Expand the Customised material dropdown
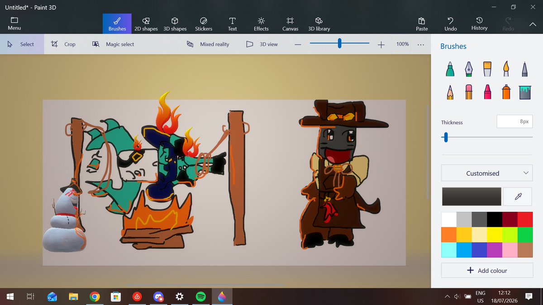This screenshot has height=305, width=543. click(487, 173)
